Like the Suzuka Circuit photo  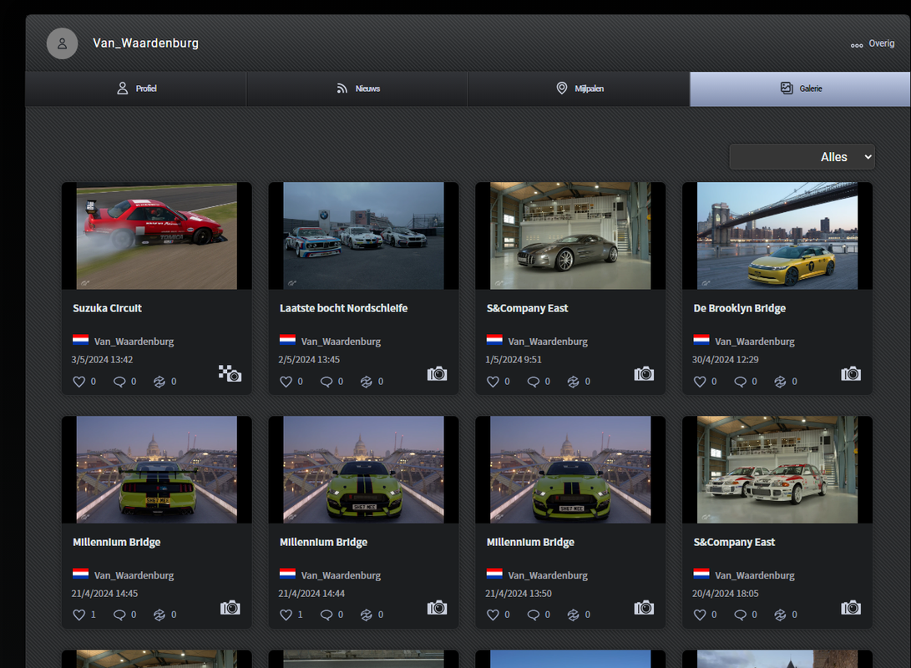pyautogui.click(x=79, y=382)
